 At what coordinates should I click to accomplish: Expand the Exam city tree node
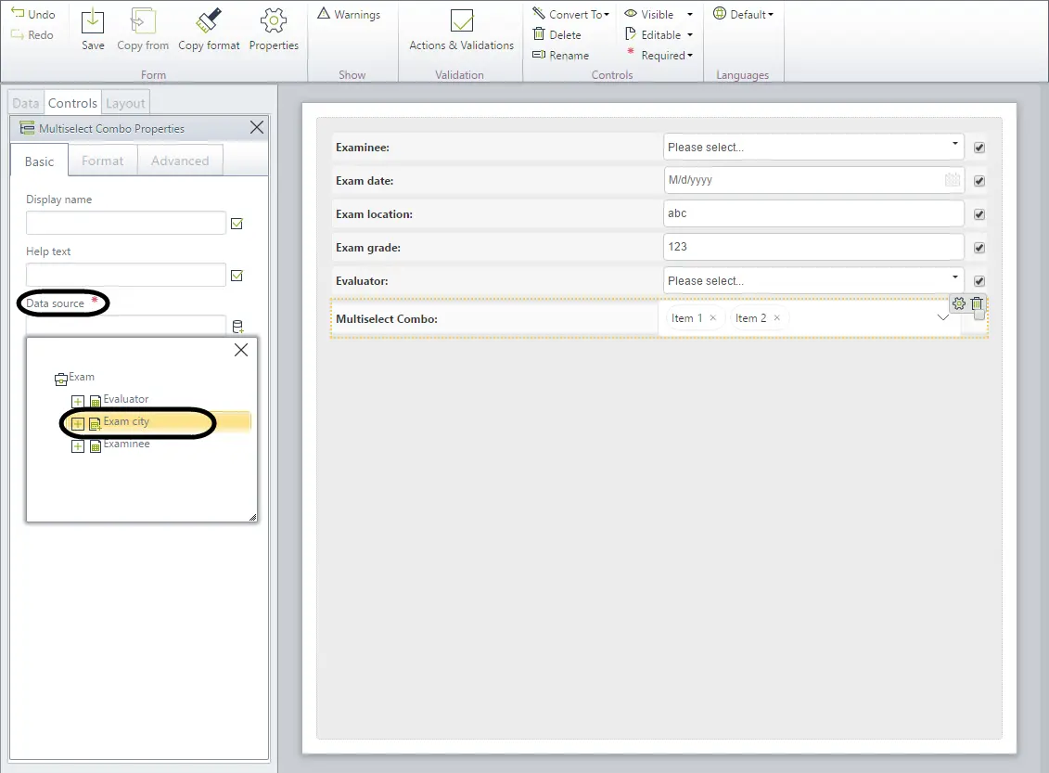click(x=78, y=424)
